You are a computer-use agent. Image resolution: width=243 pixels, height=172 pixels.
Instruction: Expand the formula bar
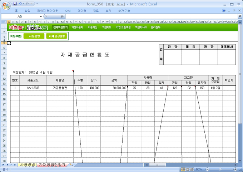(x=239, y=16)
